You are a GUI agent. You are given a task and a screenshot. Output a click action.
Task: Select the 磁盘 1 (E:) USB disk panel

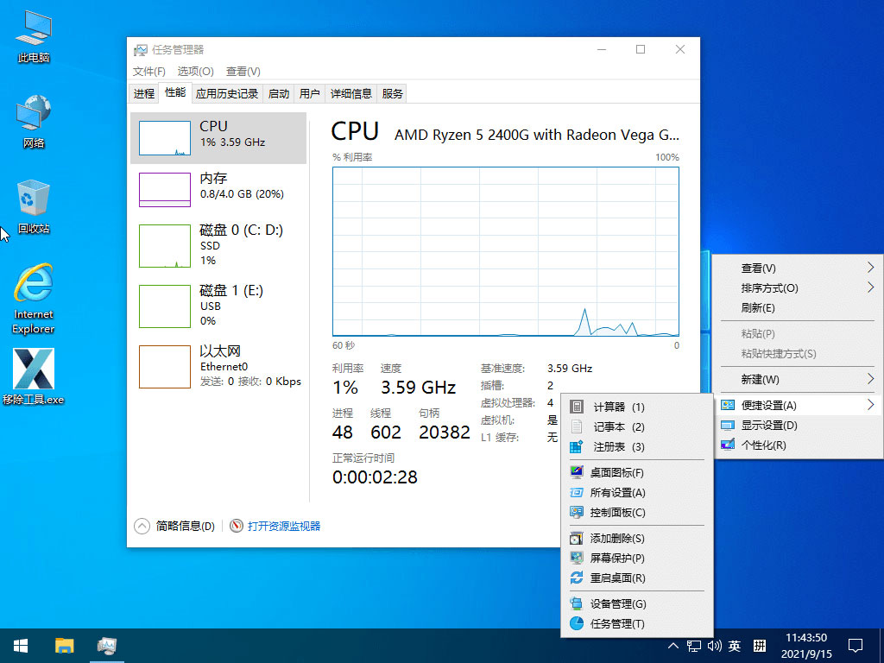(220, 304)
